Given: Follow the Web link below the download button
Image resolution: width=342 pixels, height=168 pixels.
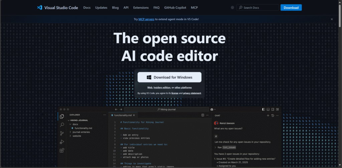Looking at the screenshot, I should click(150, 88).
